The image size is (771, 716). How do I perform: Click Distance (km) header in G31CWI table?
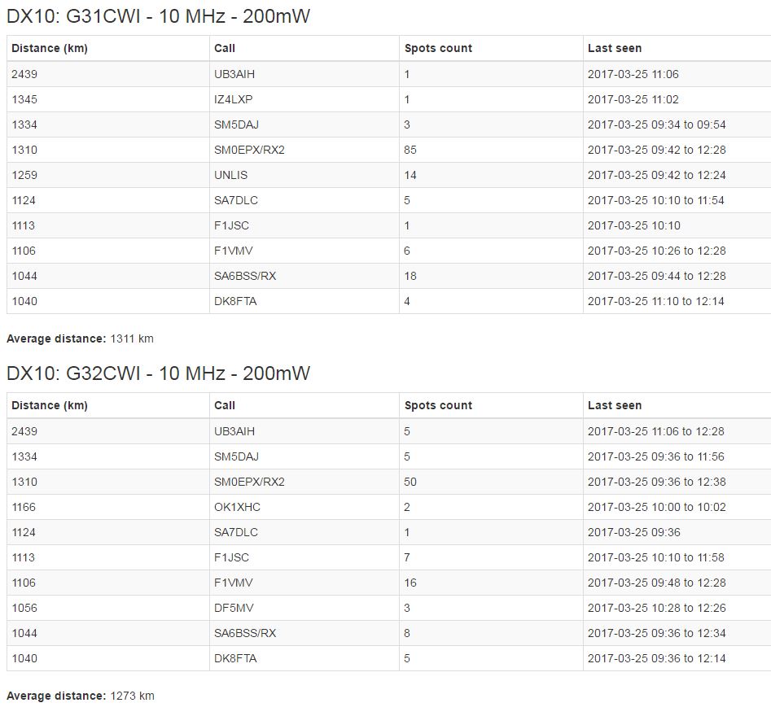50,48
